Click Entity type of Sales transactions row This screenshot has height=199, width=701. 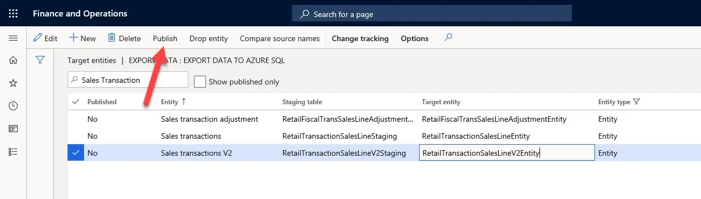608,136
